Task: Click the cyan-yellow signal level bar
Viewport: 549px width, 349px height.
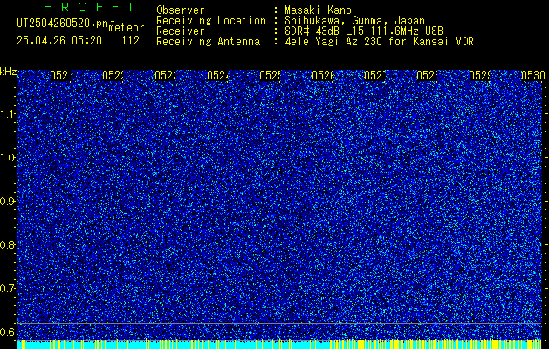Action: click(279, 344)
